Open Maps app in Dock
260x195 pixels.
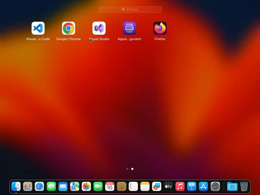pos(75,186)
